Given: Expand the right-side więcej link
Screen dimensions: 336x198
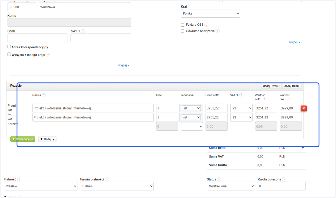Looking at the screenshot, I should point(295,42).
